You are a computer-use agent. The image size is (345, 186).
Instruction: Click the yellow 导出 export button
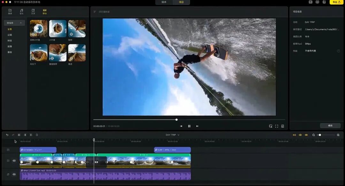click(x=336, y=2)
